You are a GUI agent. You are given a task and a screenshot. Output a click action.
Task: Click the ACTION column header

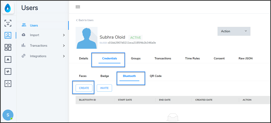(x=247, y=100)
